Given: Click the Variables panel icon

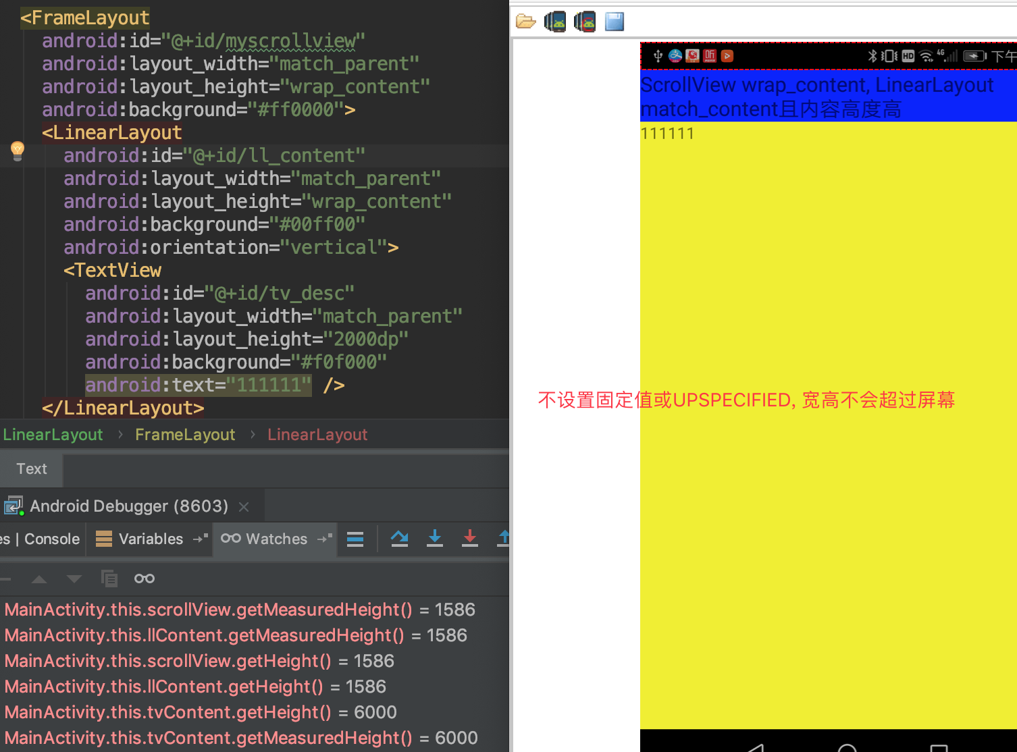Looking at the screenshot, I should 104,539.
